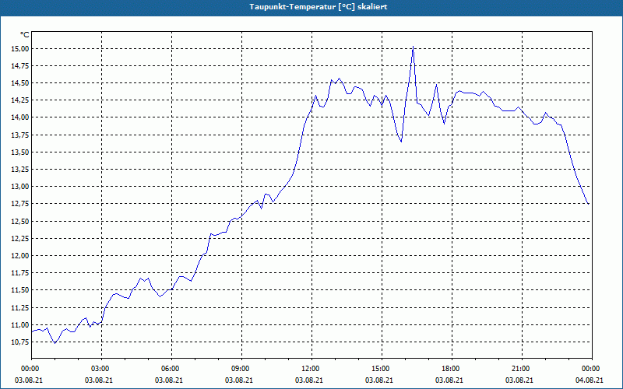
Task: Click the 04.08.21 date label
Action: (590, 380)
